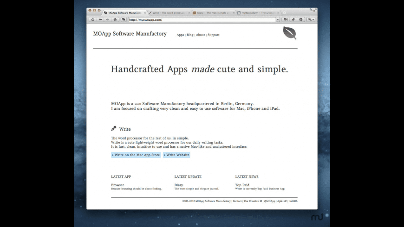Viewport: 404px width, 227px height.
Task: Click the Write app heading
Action: (125, 129)
